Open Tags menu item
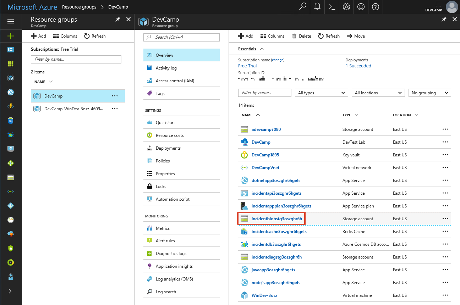Viewport: 460px width, 305px height. tap(181, 94)
